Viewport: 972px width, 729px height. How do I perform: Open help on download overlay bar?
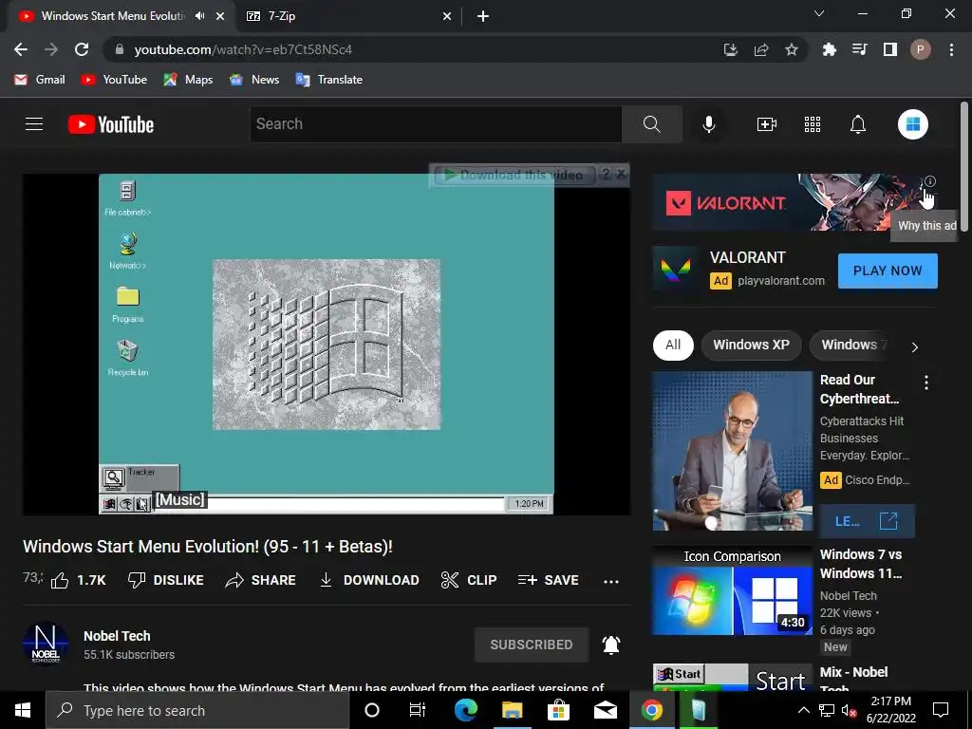click(x=606, y=175)
